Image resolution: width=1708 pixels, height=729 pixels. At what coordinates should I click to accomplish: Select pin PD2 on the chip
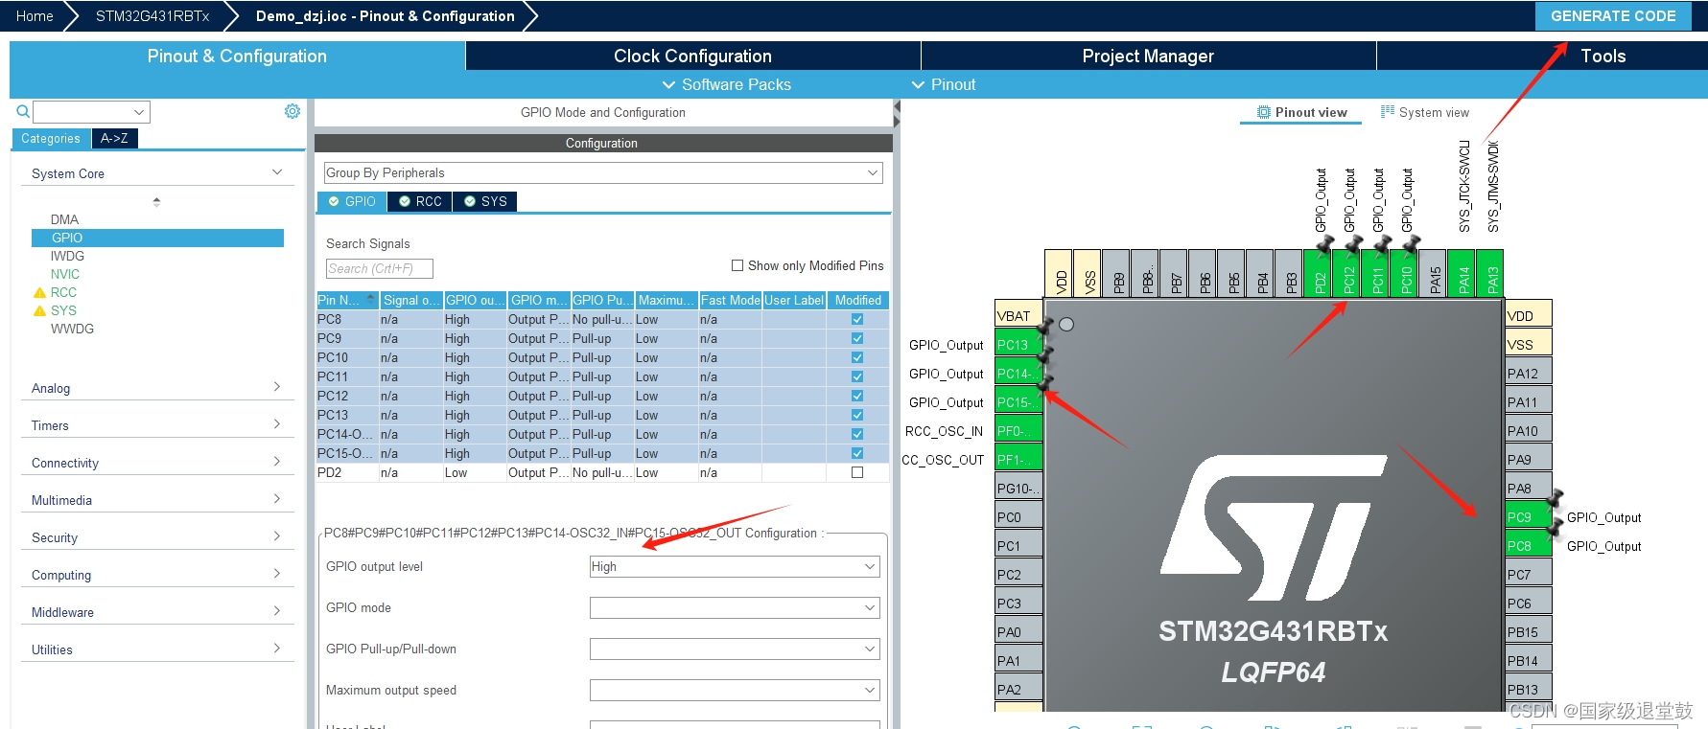(1320, 273)
